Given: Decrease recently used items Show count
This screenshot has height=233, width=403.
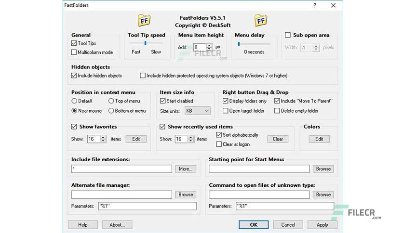Looking at the screenshot, I should 191,141.
